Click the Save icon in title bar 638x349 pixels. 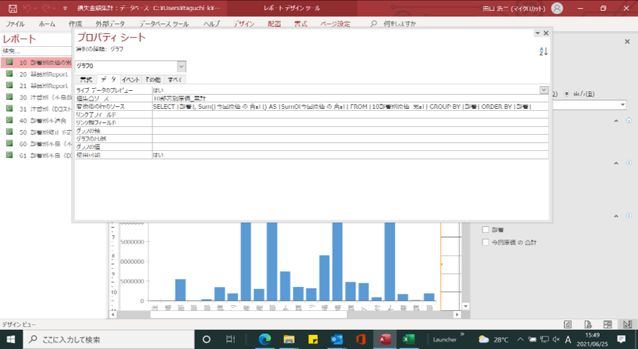[x=13, y=8]
